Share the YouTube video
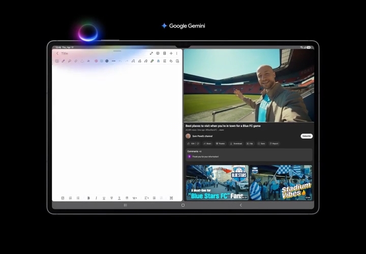The image size is (366, 254). pyautogui.click(x=207, y=144)
